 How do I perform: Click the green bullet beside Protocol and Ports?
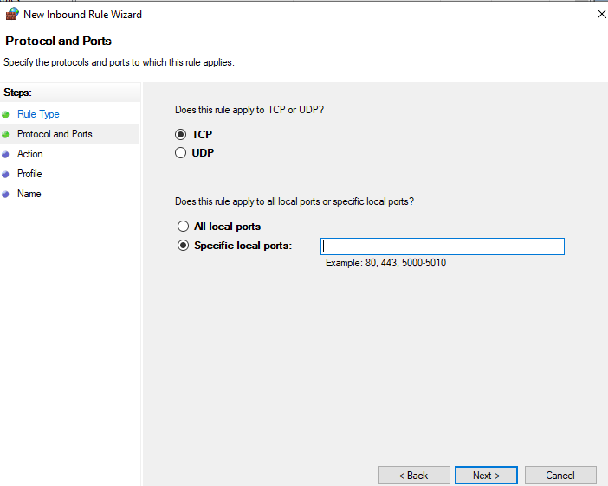[x=6, y=134]
